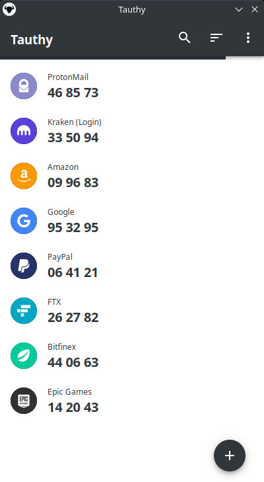Open the search magnifier icon

pos(185,38)
